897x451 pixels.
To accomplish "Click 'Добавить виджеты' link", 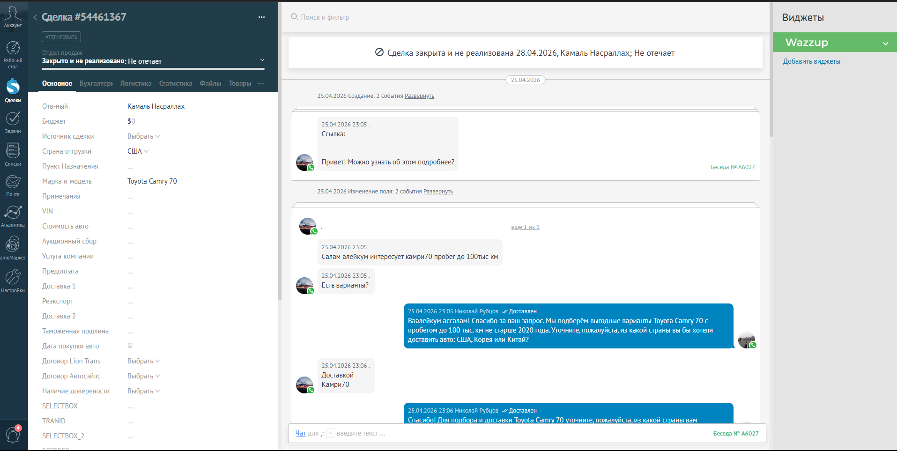I will [811, 61].
